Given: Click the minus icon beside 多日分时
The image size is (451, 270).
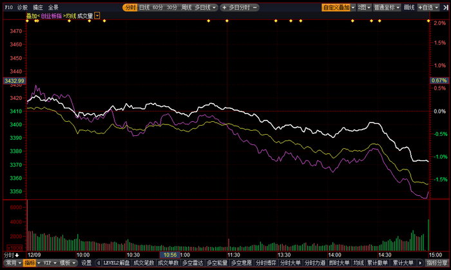Looking at the screenshot, I should [254, 8].
